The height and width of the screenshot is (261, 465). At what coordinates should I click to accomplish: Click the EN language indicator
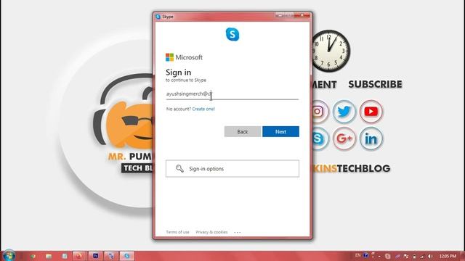coord(358,255)
